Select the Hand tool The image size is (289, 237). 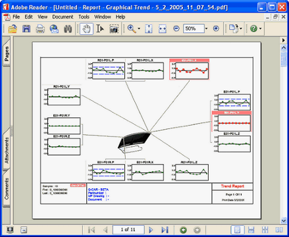[86, 29]
